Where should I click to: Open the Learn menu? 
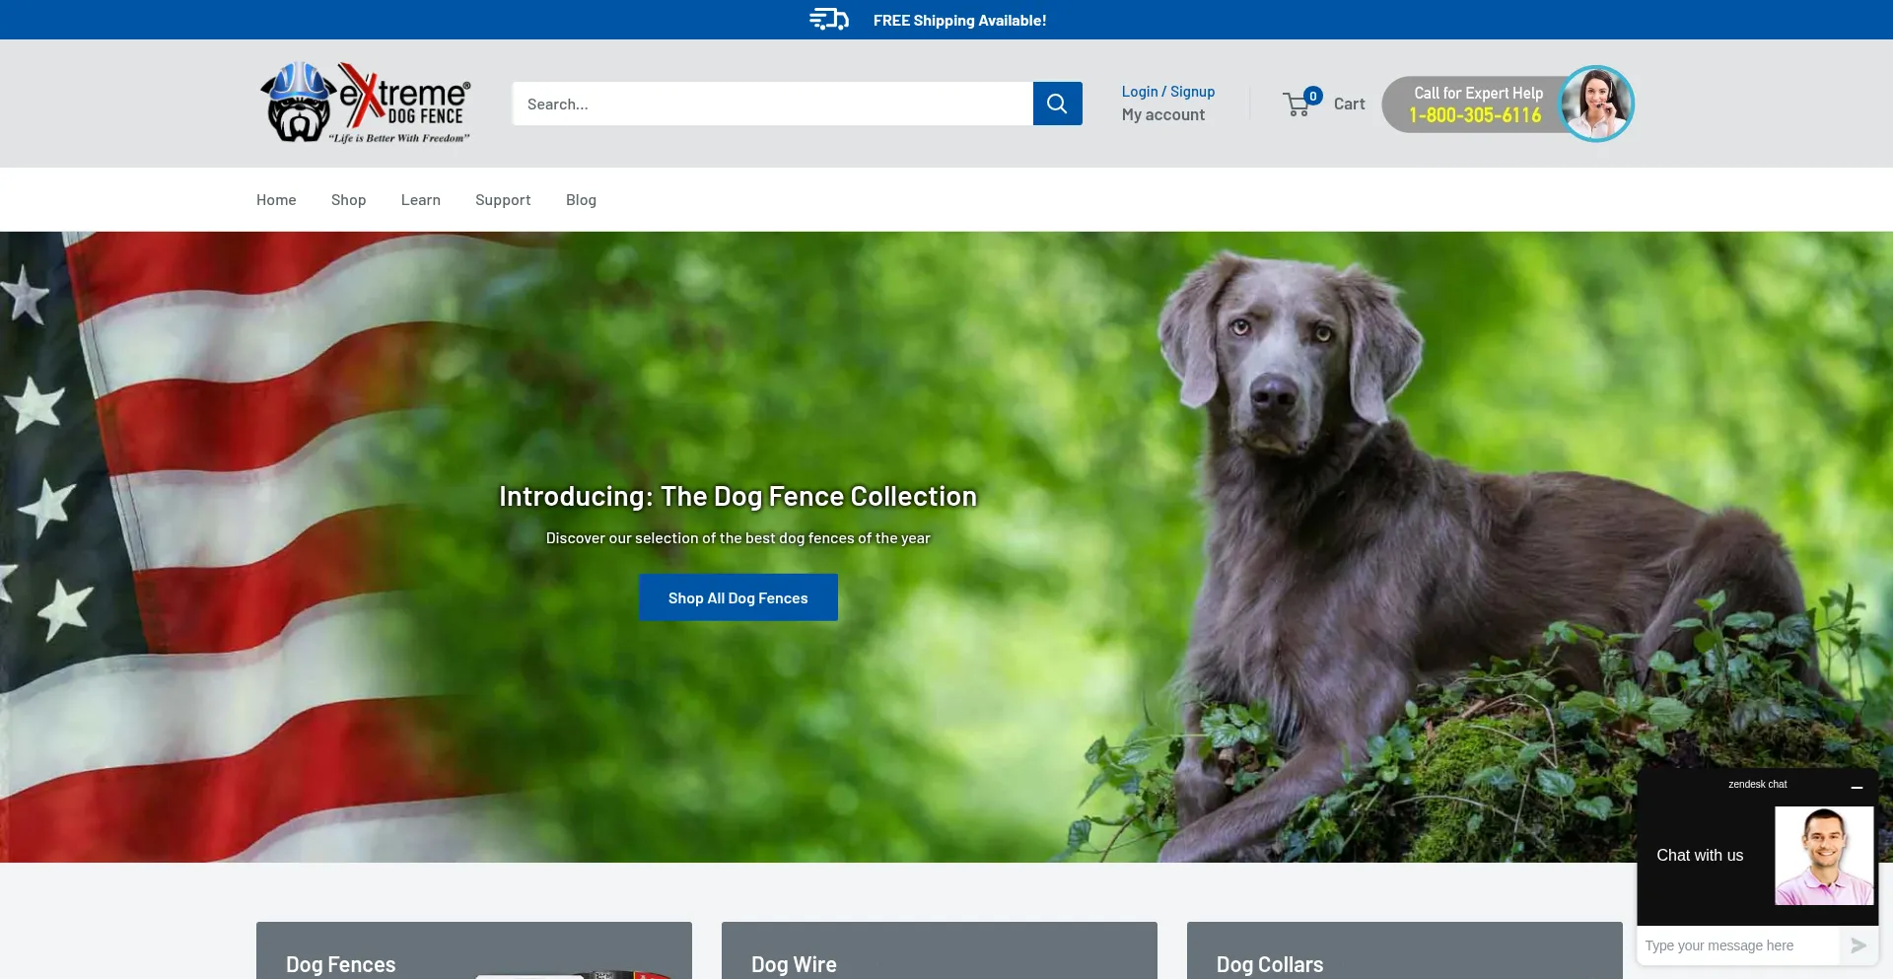(420, 200)
